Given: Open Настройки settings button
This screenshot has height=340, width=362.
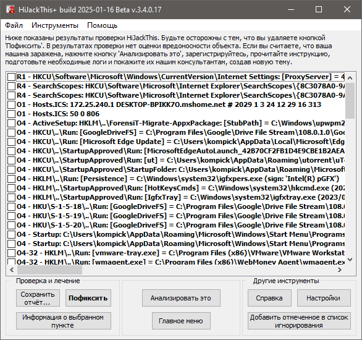Looking at the screenshot, I should pyautogui.click(x=324, y=298).
